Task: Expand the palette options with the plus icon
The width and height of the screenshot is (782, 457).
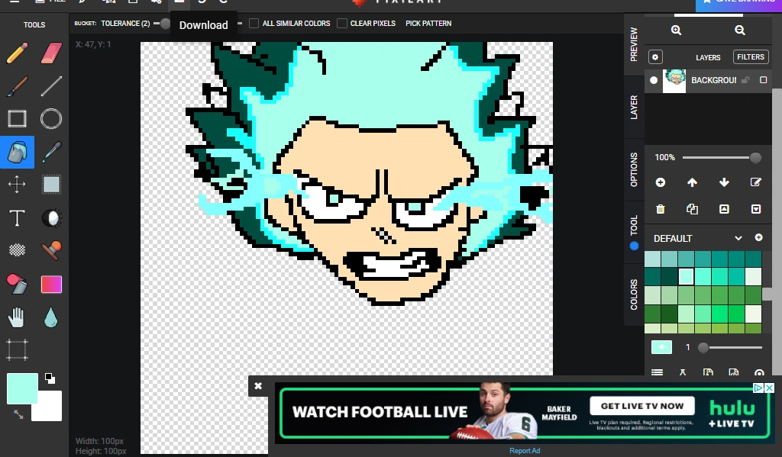Action: [x=759, y=237]
